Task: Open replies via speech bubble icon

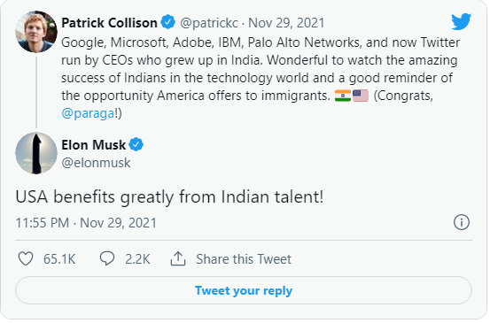Action: click(x=107, y=260)
